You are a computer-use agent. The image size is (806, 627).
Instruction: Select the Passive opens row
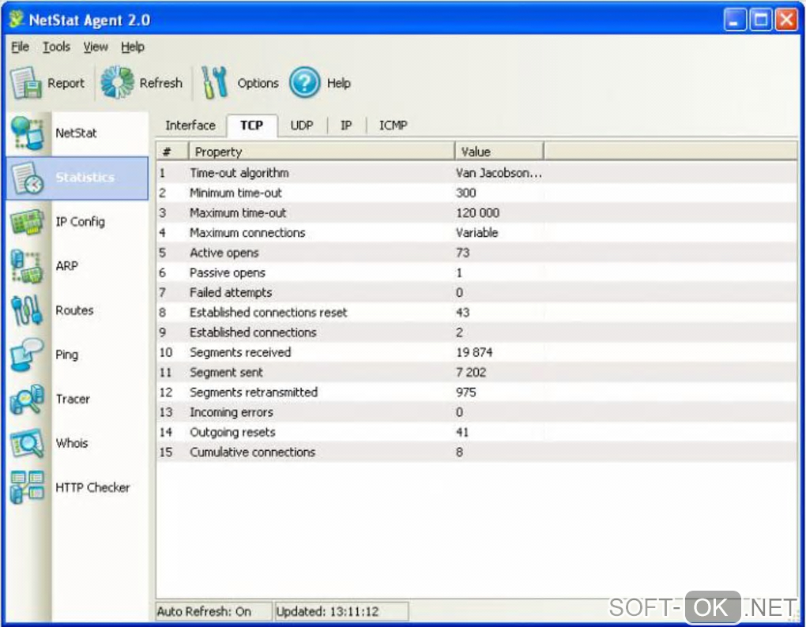tap(476, 272)
